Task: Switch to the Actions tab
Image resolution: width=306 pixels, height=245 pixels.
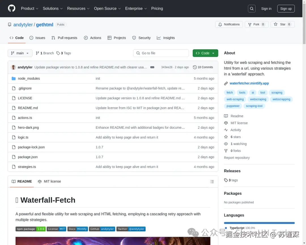Action: (92, 38)
